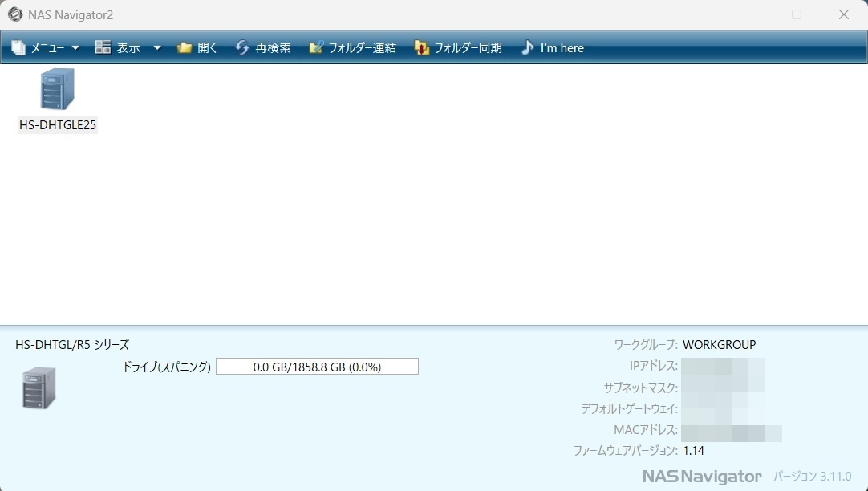Click the 再検索 rescan button label
Viewport: 868px width, 491px height.
coord(273,48)
